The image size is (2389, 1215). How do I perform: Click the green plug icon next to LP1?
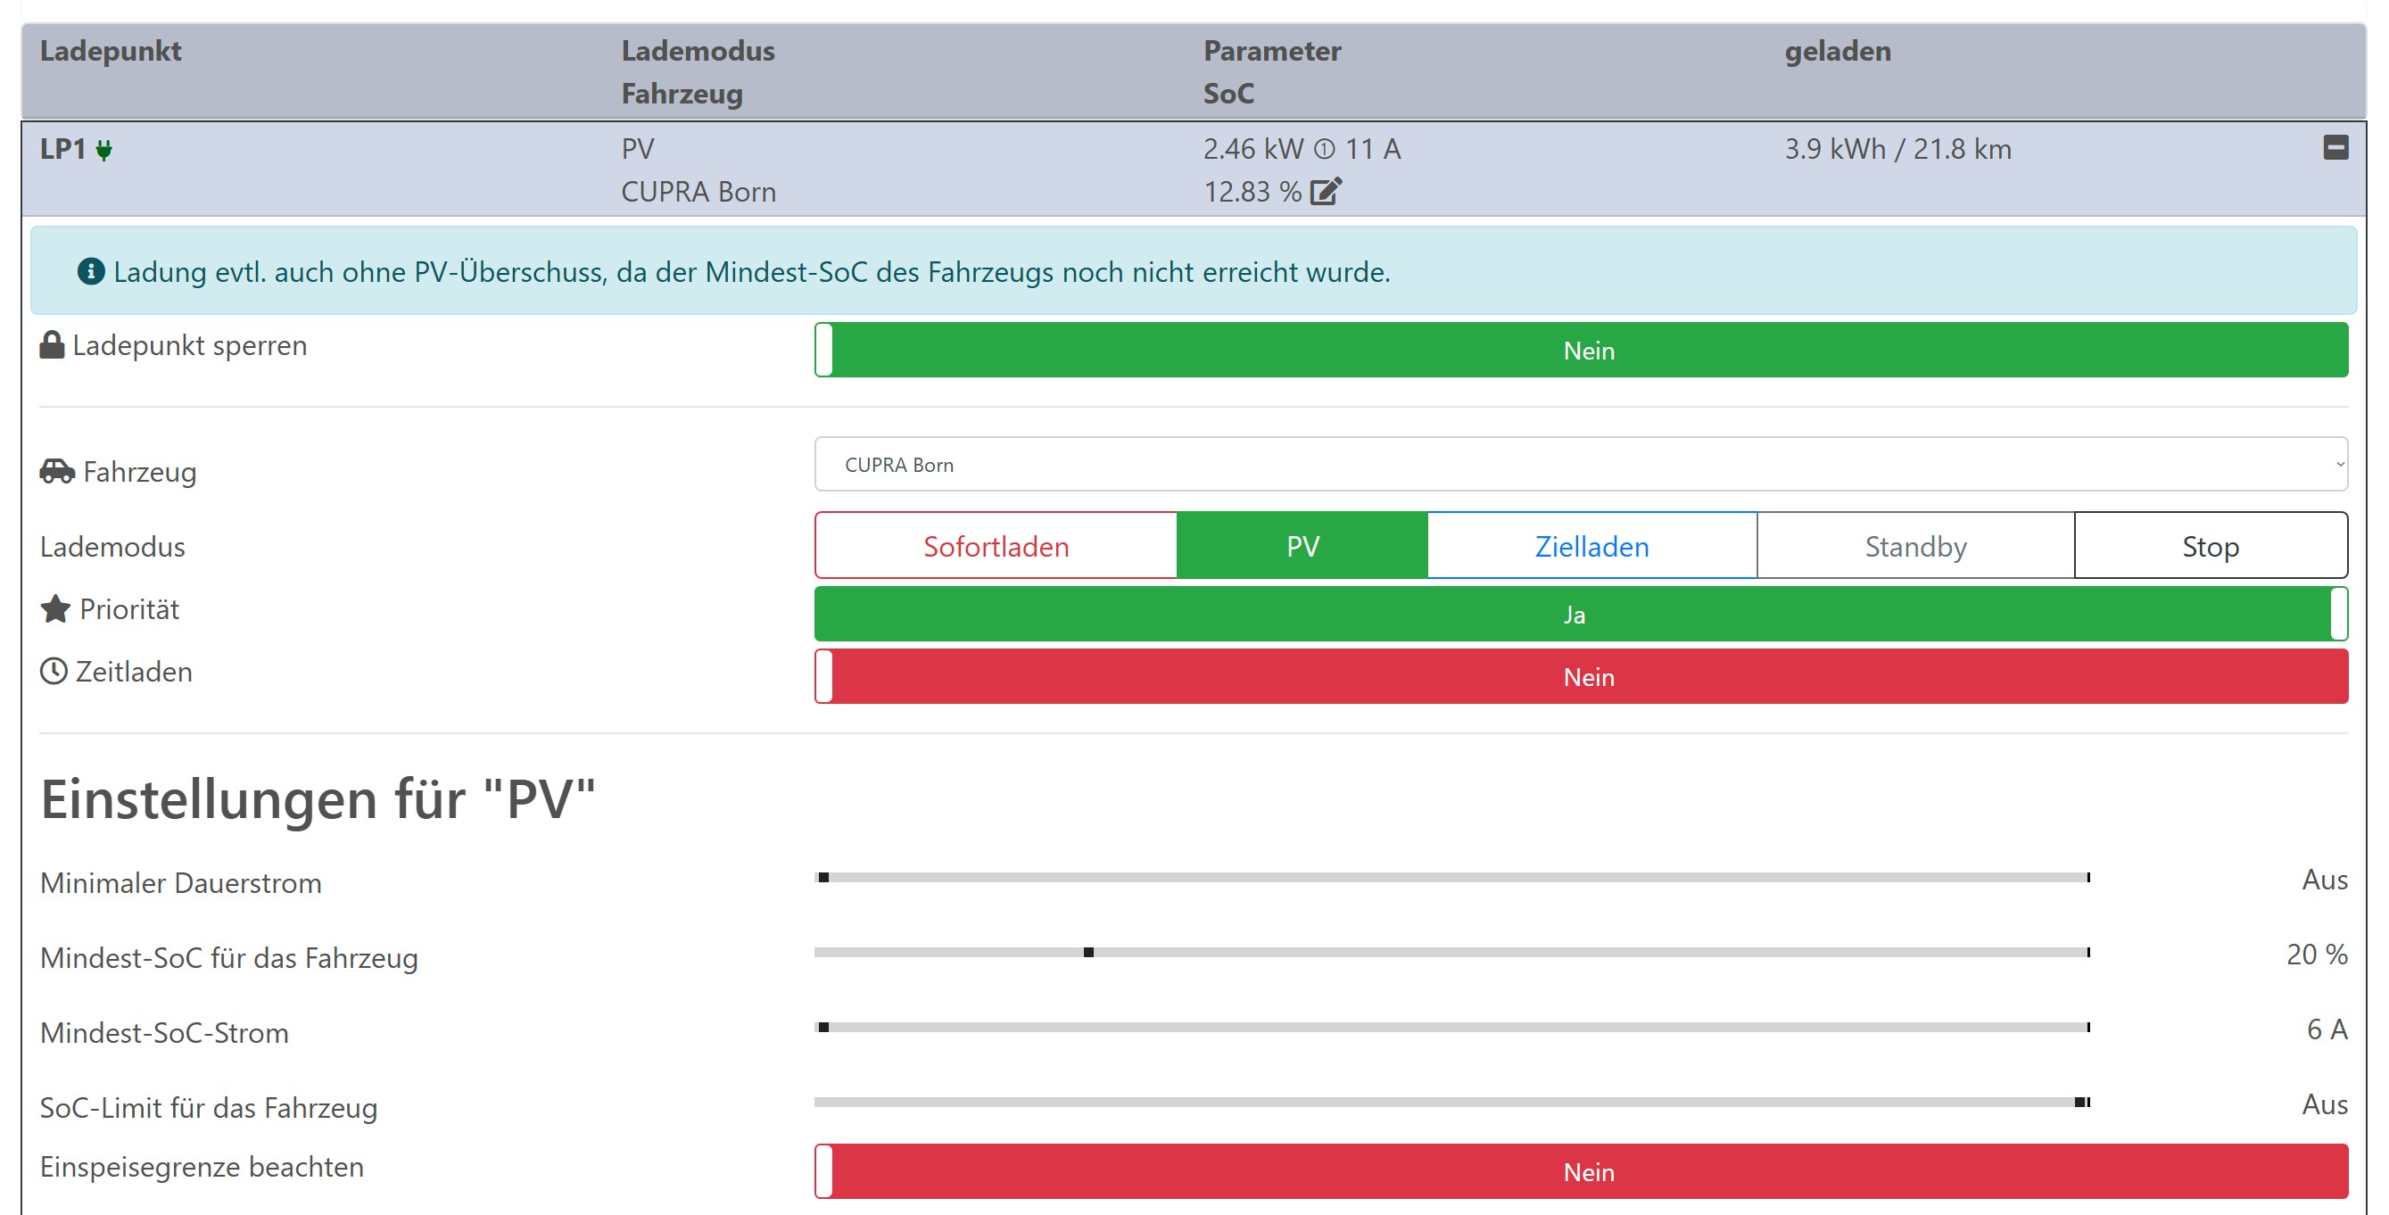tap(103, 150)
